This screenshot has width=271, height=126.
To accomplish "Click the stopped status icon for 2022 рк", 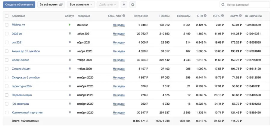I will coord(70,34).
